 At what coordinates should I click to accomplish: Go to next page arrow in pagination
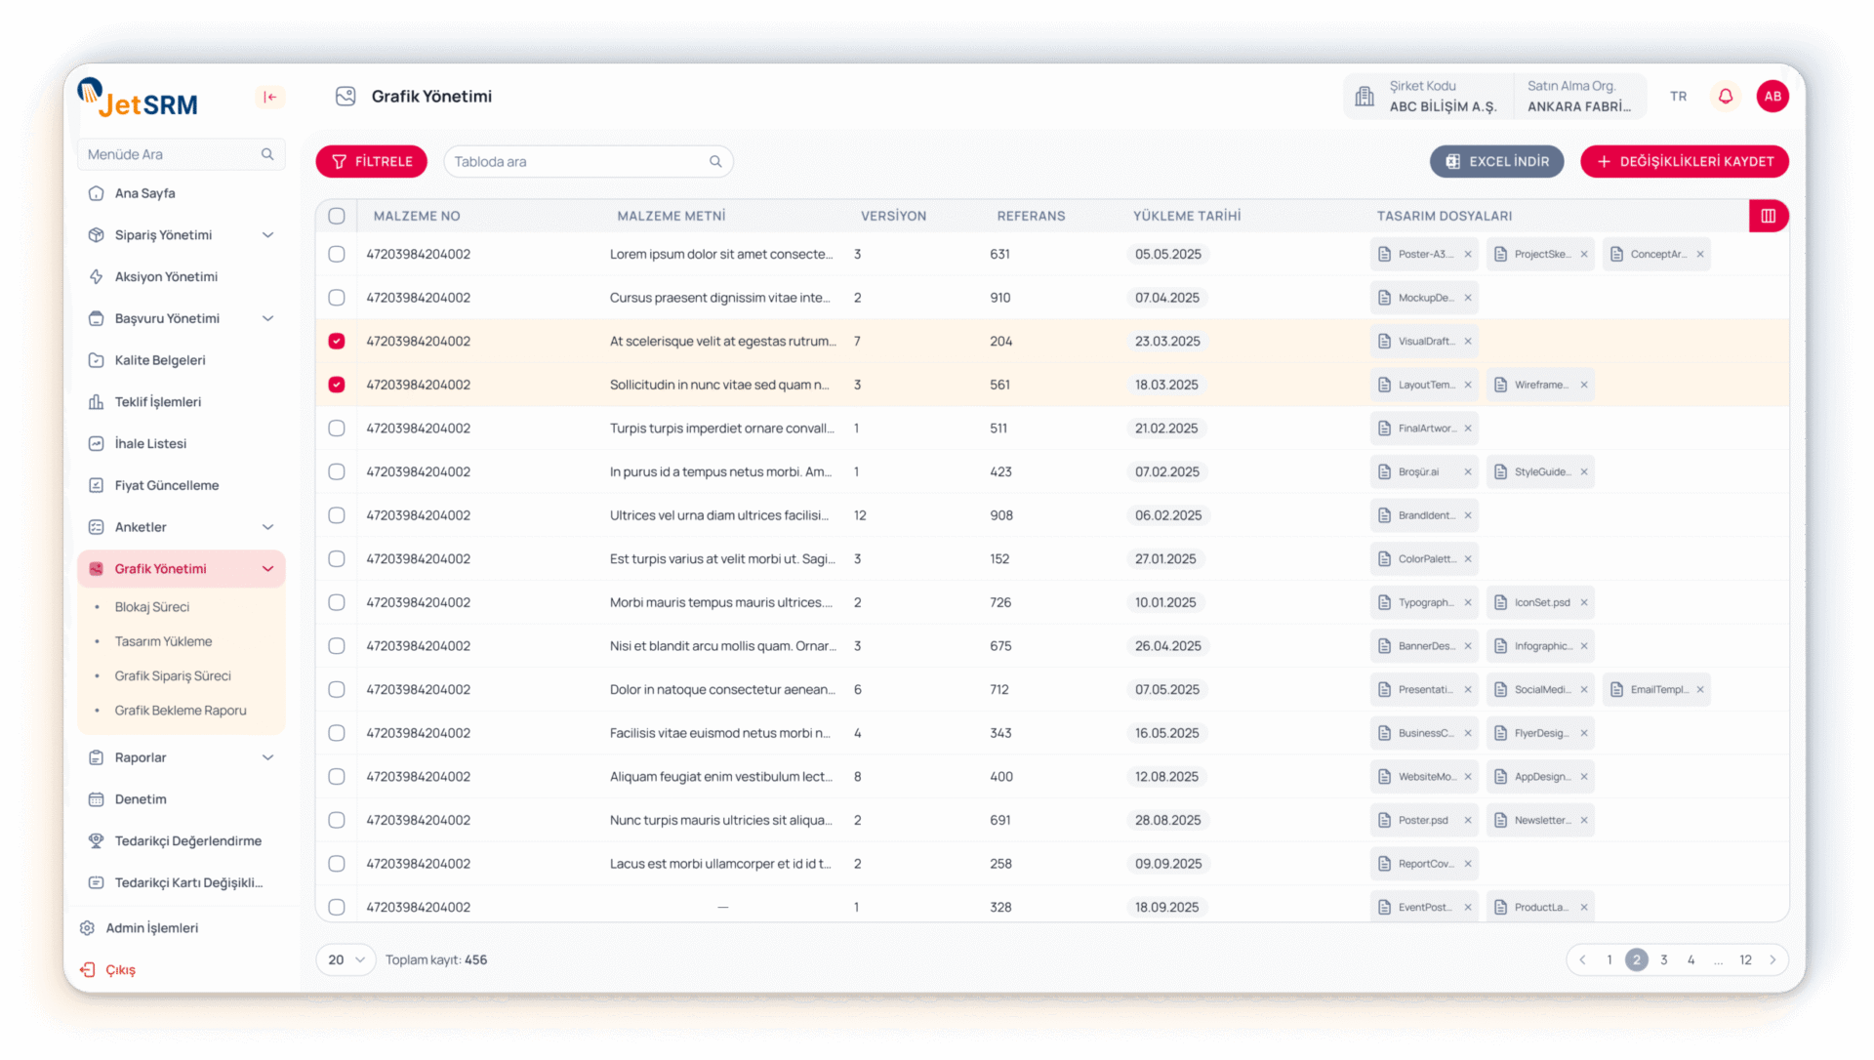1772,959
